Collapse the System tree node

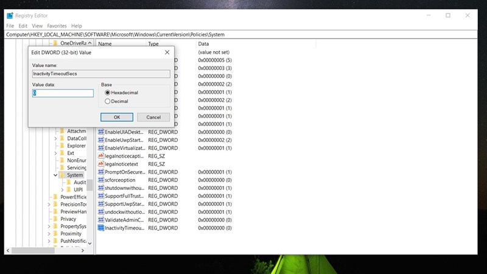click(55, 175)
